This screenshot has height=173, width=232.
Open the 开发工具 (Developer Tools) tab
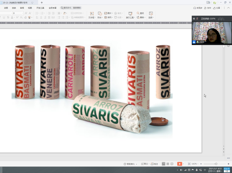[x=40, y=8]
